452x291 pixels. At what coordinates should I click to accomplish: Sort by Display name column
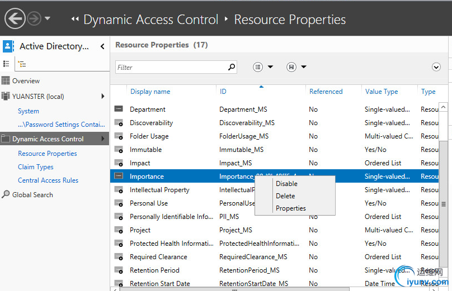click(150, 92)
